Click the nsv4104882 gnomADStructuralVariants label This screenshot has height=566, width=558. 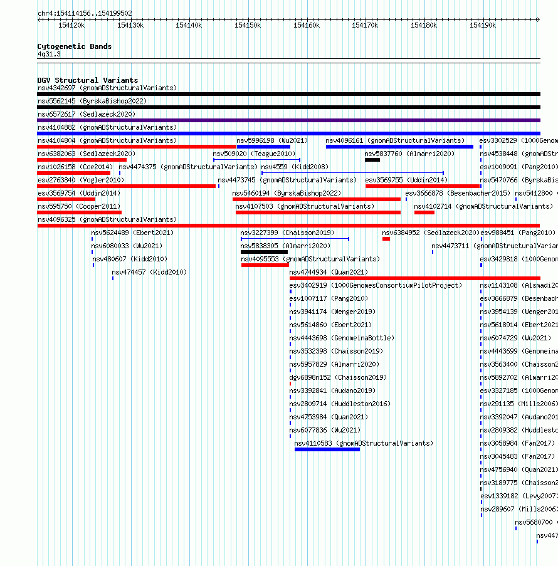[107, 127]
